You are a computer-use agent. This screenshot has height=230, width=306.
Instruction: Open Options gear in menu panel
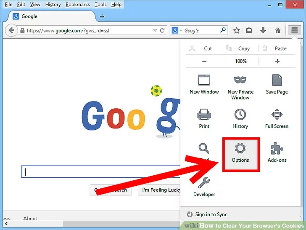[240, 155]
